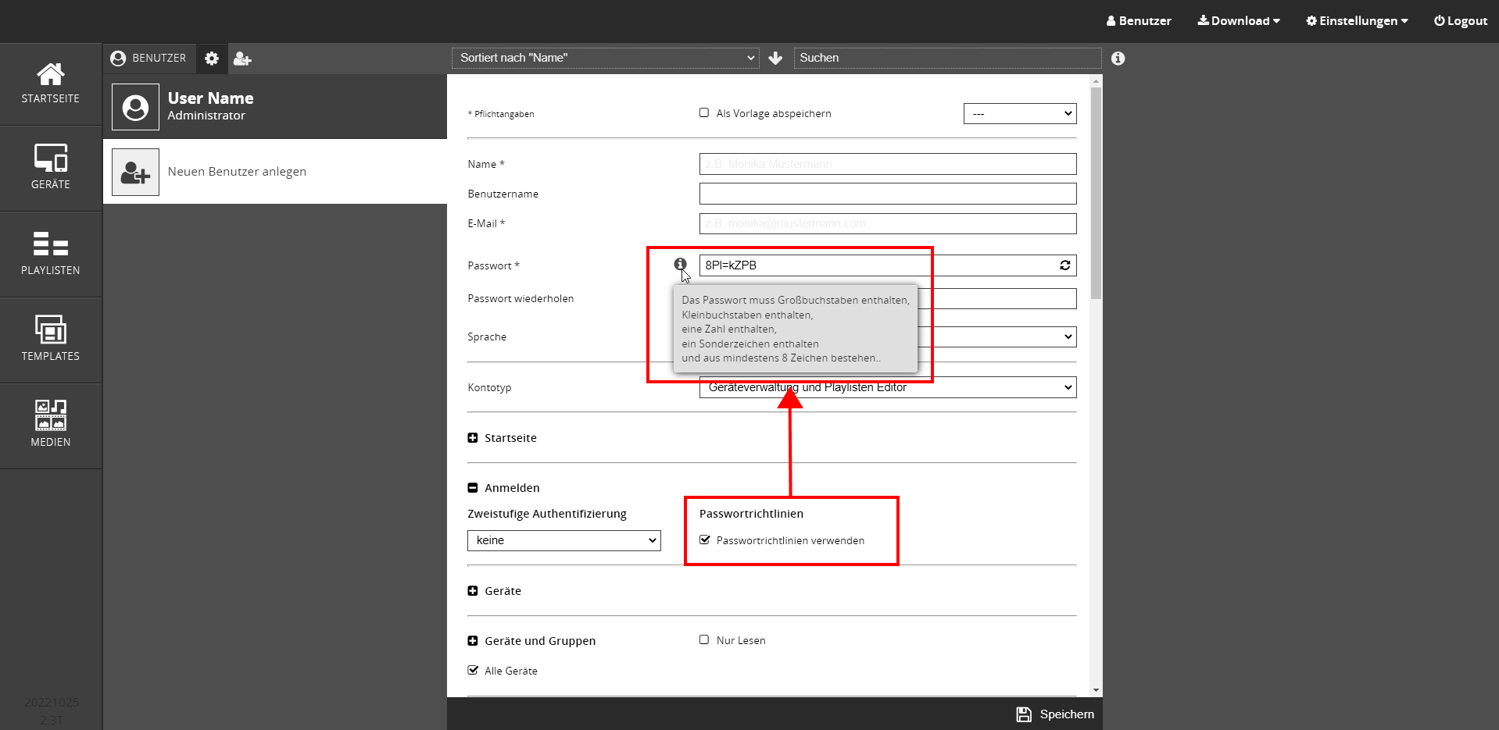Open Zweistufige Authentifizierung dropdown
The height and width of the screenshot is (730, 1499).
(563, 540)
